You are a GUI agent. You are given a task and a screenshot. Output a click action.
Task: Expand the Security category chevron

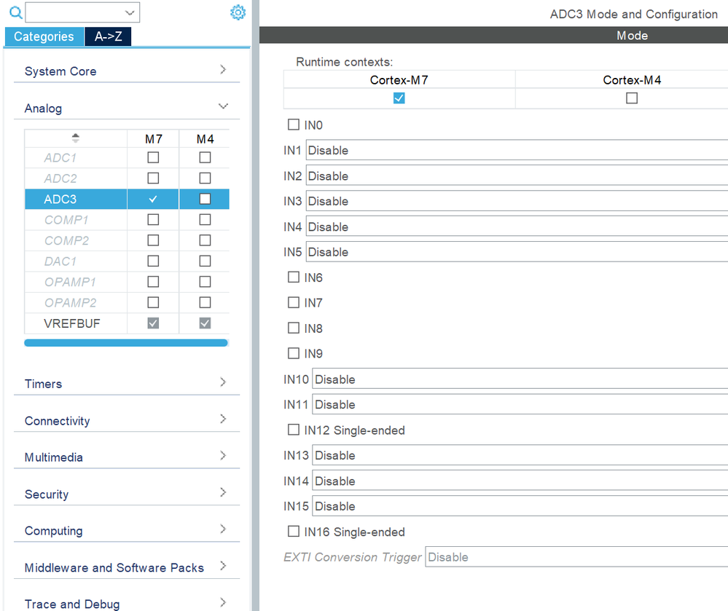(x=223, y=492)
